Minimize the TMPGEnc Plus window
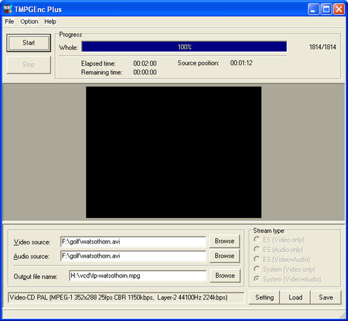Image resolution: width=348 pixels, height=321 pixels. click(313, 9)
